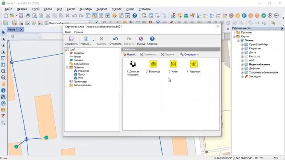The width and height of the screenshot is (285, 160).
Task: Expand the Водоснабжение layer node in workspace
Action: [242, 64]
